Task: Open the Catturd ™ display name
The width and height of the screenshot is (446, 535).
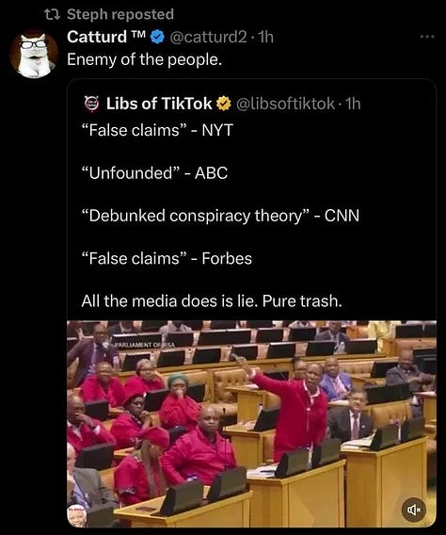Action: point(106,37)
